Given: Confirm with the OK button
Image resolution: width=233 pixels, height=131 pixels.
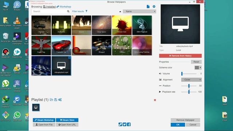Looking at the screenshot, I should [x=178, y=124].
